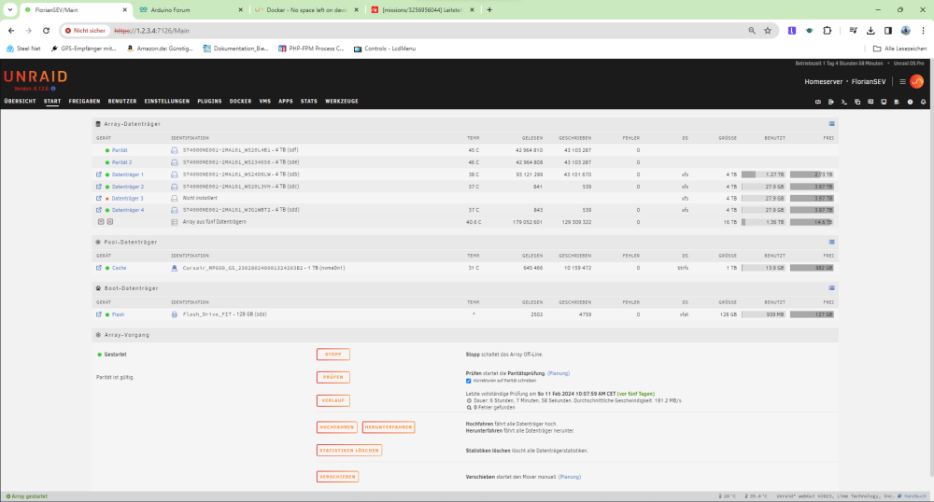Open the hamburger menu beside FlorianSEV
Image resolution: width=934 pixels, height=502 pixels.
coord(902,81)
